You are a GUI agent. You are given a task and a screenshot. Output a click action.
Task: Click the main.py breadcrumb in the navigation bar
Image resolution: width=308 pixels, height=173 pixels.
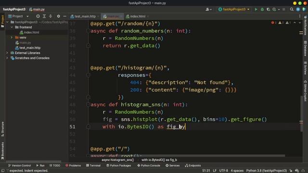coord(37,10)
